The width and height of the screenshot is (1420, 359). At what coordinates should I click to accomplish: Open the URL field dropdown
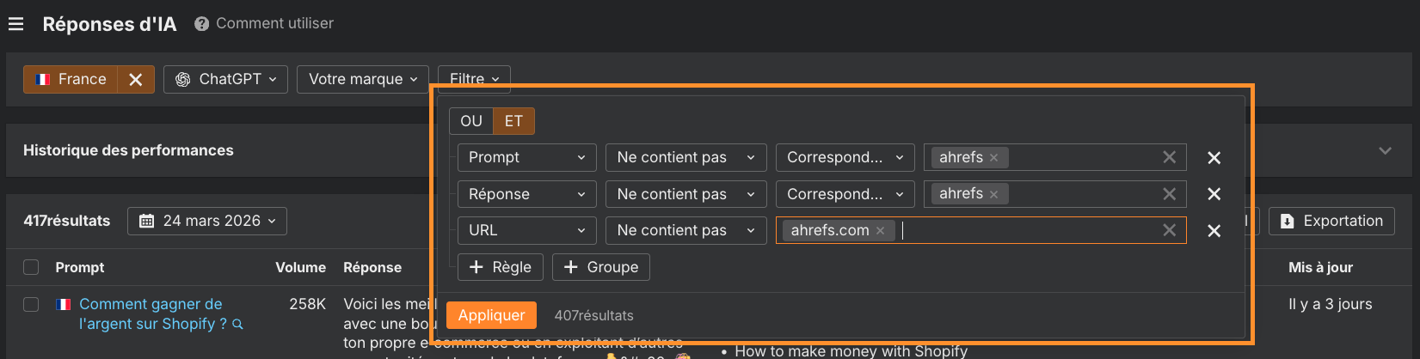tap(526, 230)
